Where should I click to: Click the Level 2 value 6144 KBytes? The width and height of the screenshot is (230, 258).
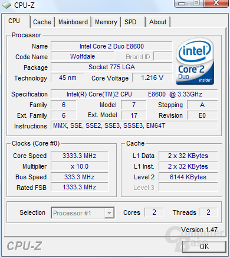click(188, 177)
